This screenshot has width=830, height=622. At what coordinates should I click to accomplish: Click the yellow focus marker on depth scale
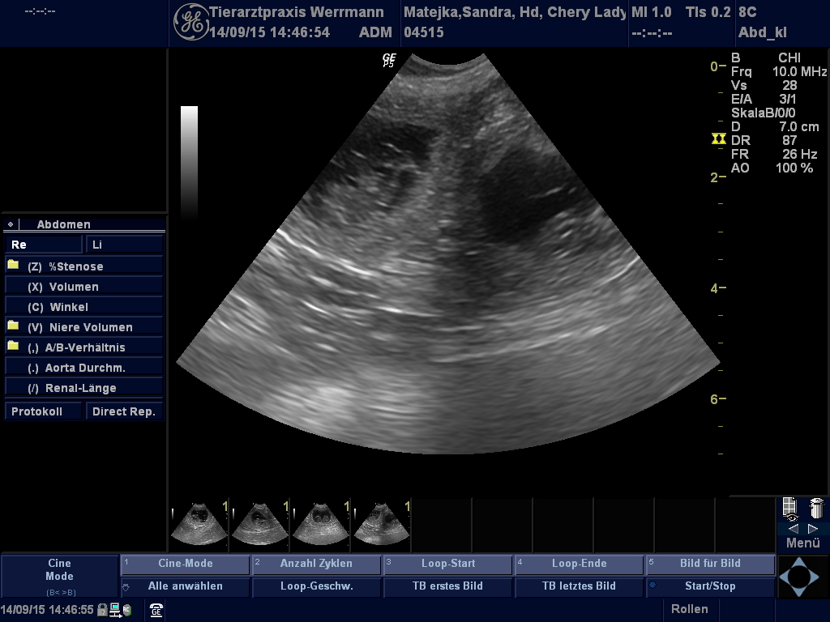pyautogui.click(x=718, y=139)
